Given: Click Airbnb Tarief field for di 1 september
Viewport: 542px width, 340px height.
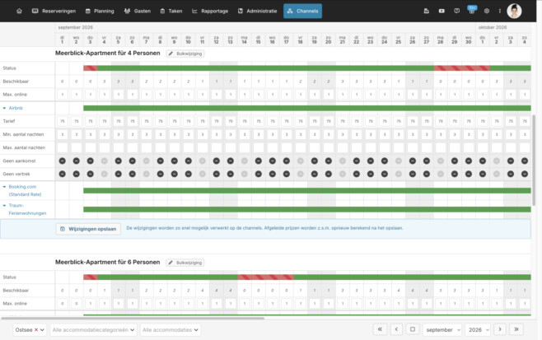Looking at the screenshot, I should tap(63, 121).
